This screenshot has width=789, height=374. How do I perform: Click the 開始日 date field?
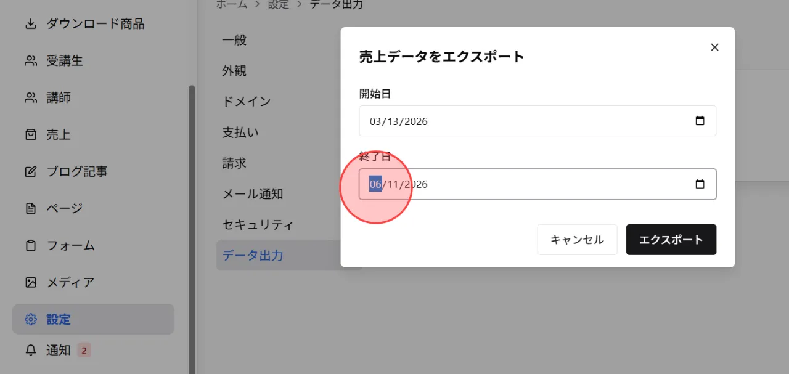(538, 121)
